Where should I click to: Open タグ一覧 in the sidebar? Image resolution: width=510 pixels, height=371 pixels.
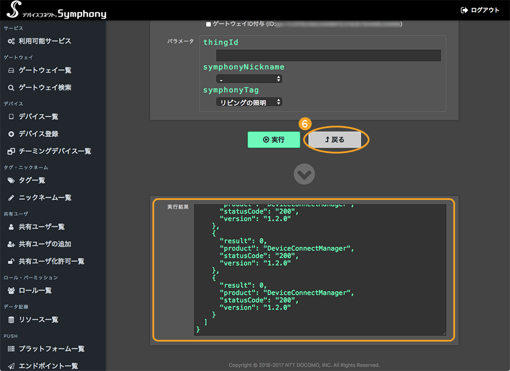coord(32,181)
